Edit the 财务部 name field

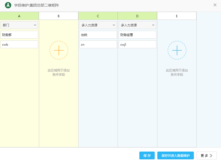pos(19,35)
